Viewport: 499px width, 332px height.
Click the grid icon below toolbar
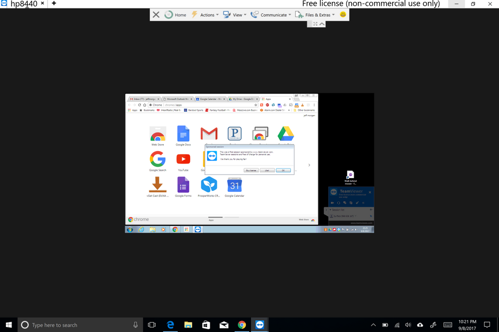[310, 24]
